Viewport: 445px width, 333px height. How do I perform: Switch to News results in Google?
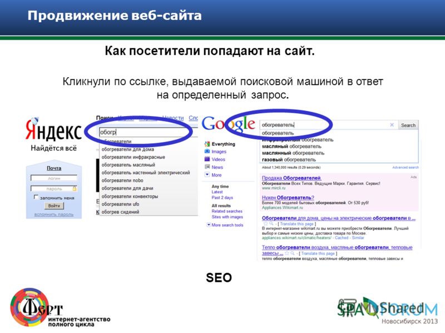click(x=217, y=167)
